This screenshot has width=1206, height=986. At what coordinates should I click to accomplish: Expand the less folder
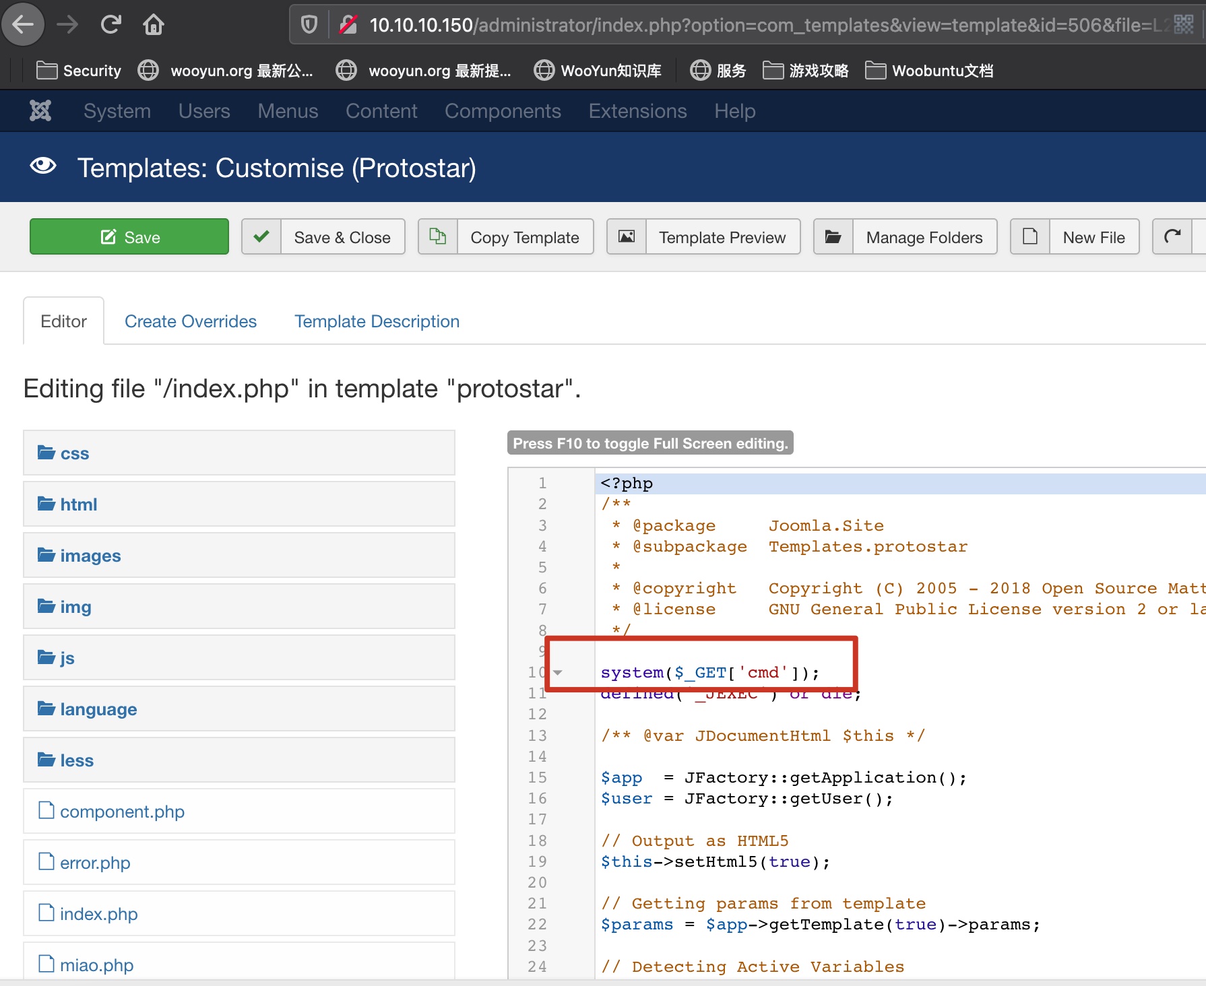tap(239, 760)
